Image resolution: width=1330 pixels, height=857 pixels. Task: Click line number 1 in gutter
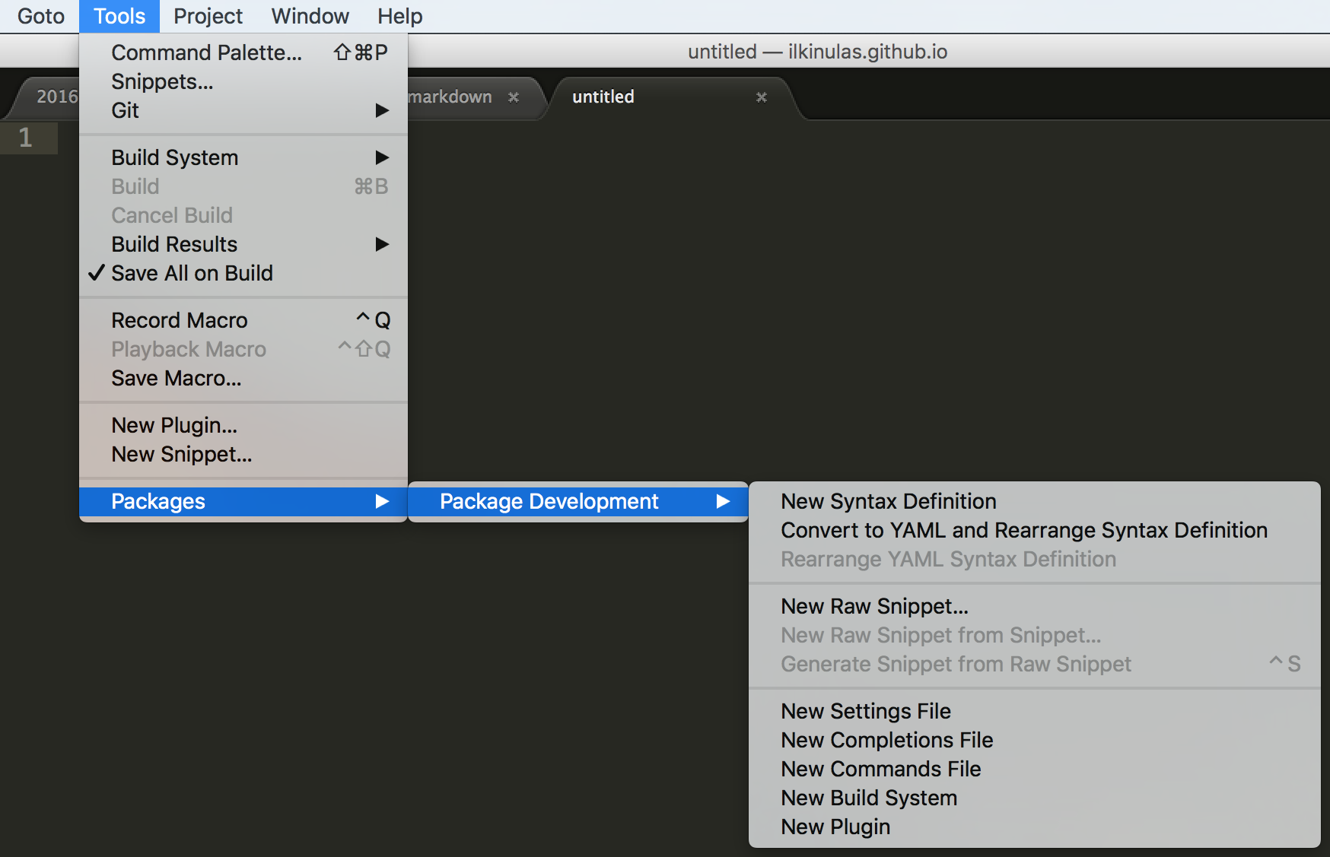pyautogui.click(x=26, y=138)
